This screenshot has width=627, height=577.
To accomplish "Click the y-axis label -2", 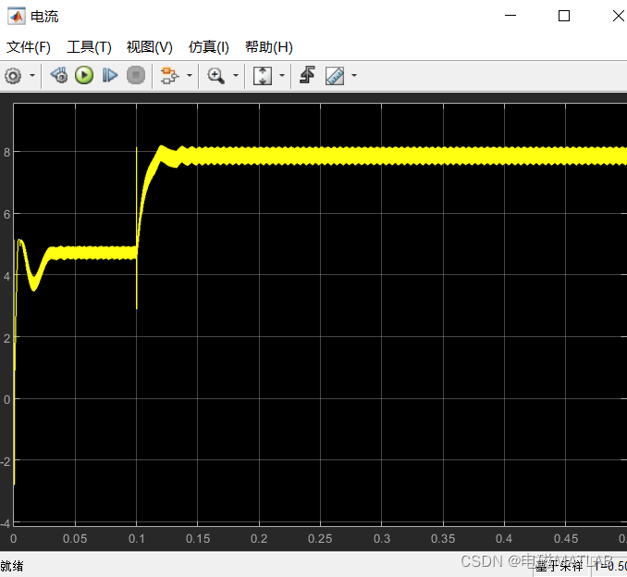I will click(x=6, y=461).
